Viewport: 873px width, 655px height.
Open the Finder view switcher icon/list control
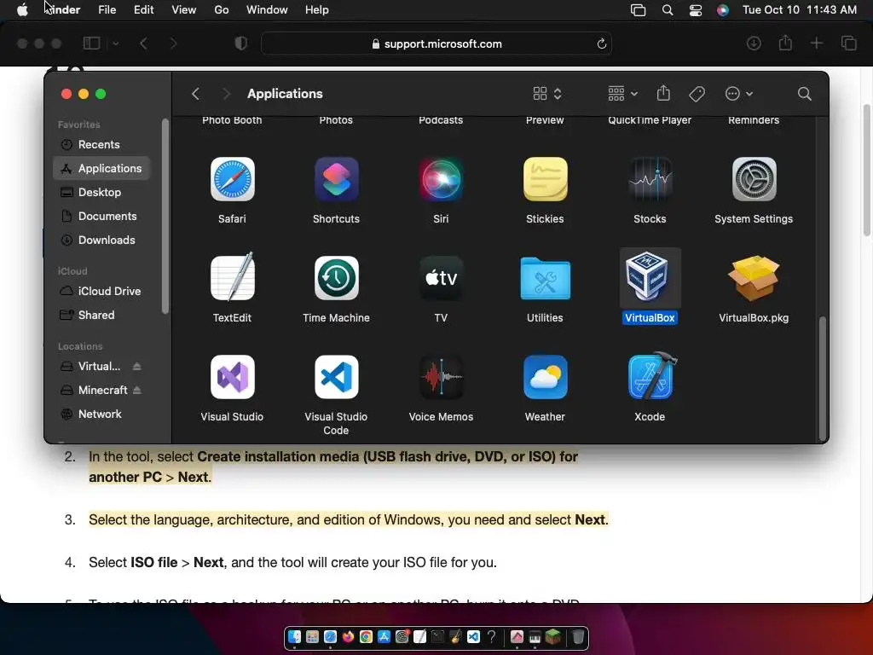point(547,94)
